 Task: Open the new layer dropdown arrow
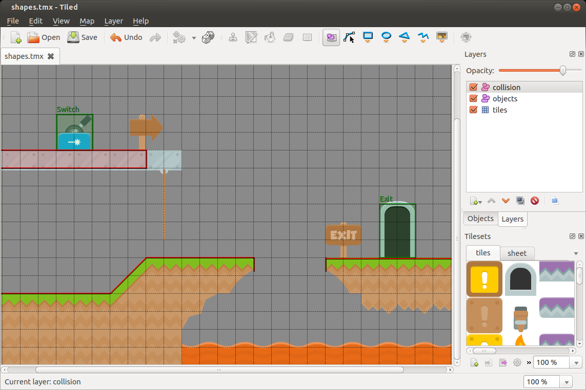[479, 201]
